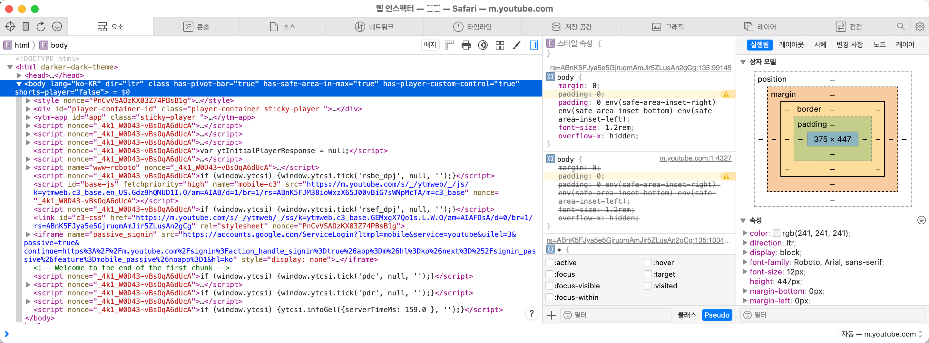Viewport: 929px width, 343px height.
Task: Click the print styles icon
Action: point(466,45)
